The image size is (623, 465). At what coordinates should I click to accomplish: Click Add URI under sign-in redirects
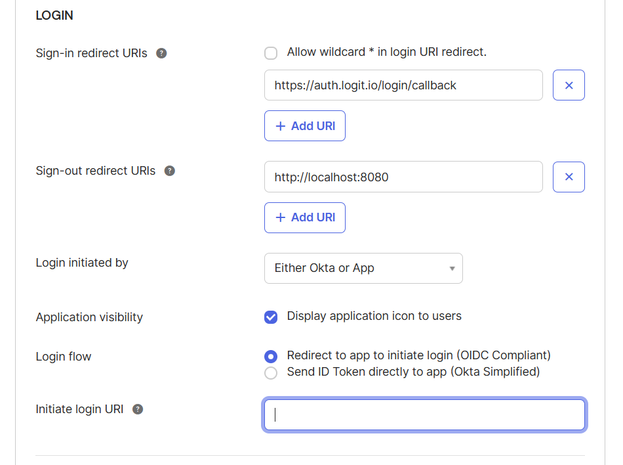[304, 125]
